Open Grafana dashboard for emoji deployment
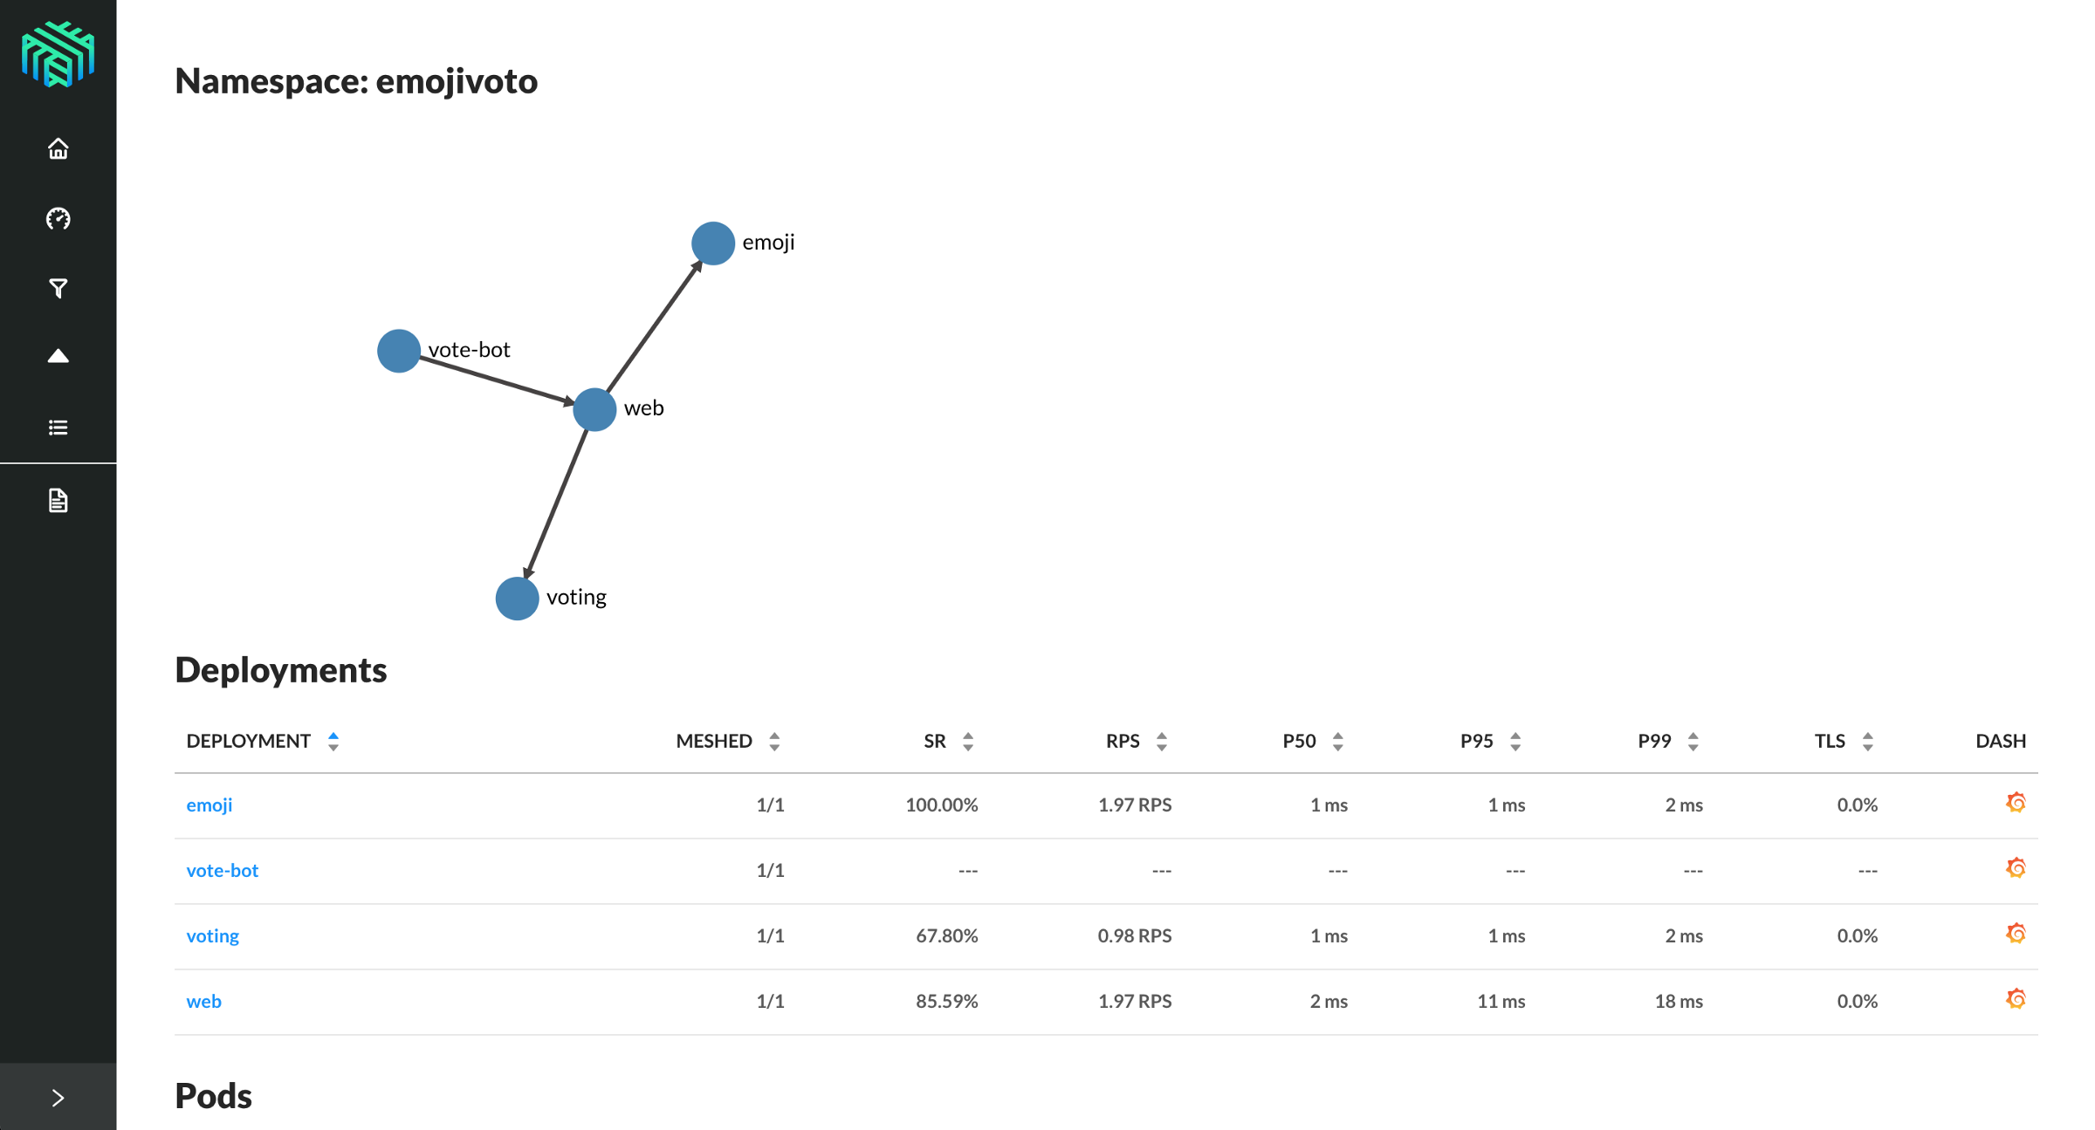Image resolution: width=2095 pixels, height=1130 pixels. (x=2016, y=803)
